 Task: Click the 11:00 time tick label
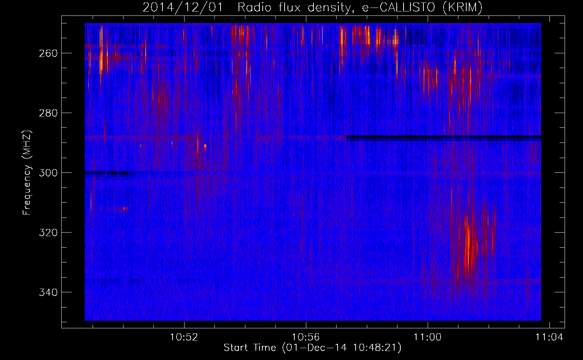pos(428,337)
